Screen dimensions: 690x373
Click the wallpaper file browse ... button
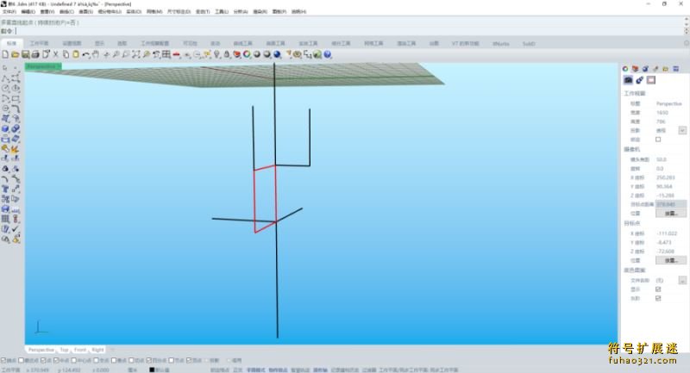click(x=682, y=280)
